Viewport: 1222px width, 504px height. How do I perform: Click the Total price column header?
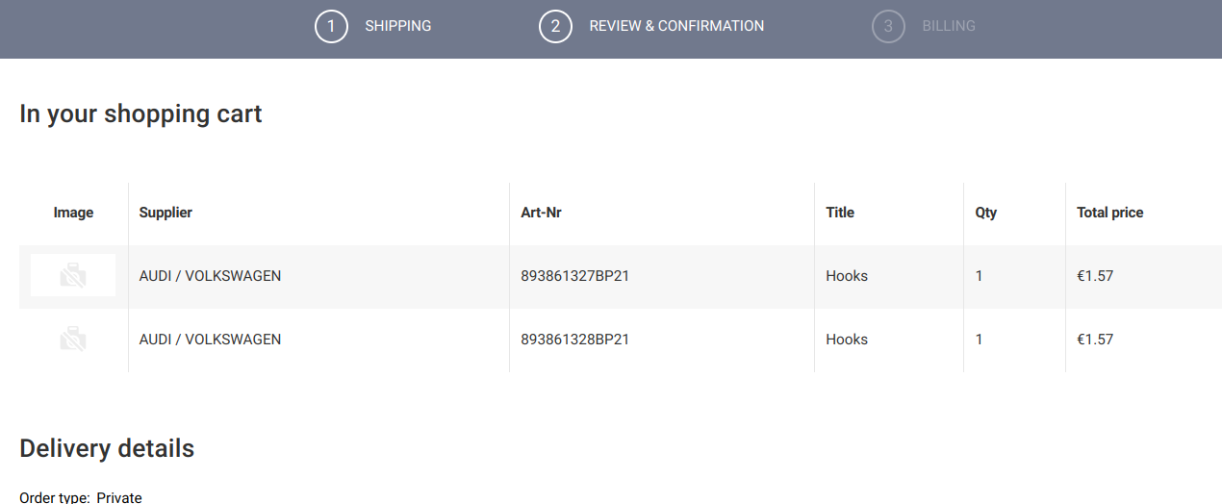click(1109, 213)
